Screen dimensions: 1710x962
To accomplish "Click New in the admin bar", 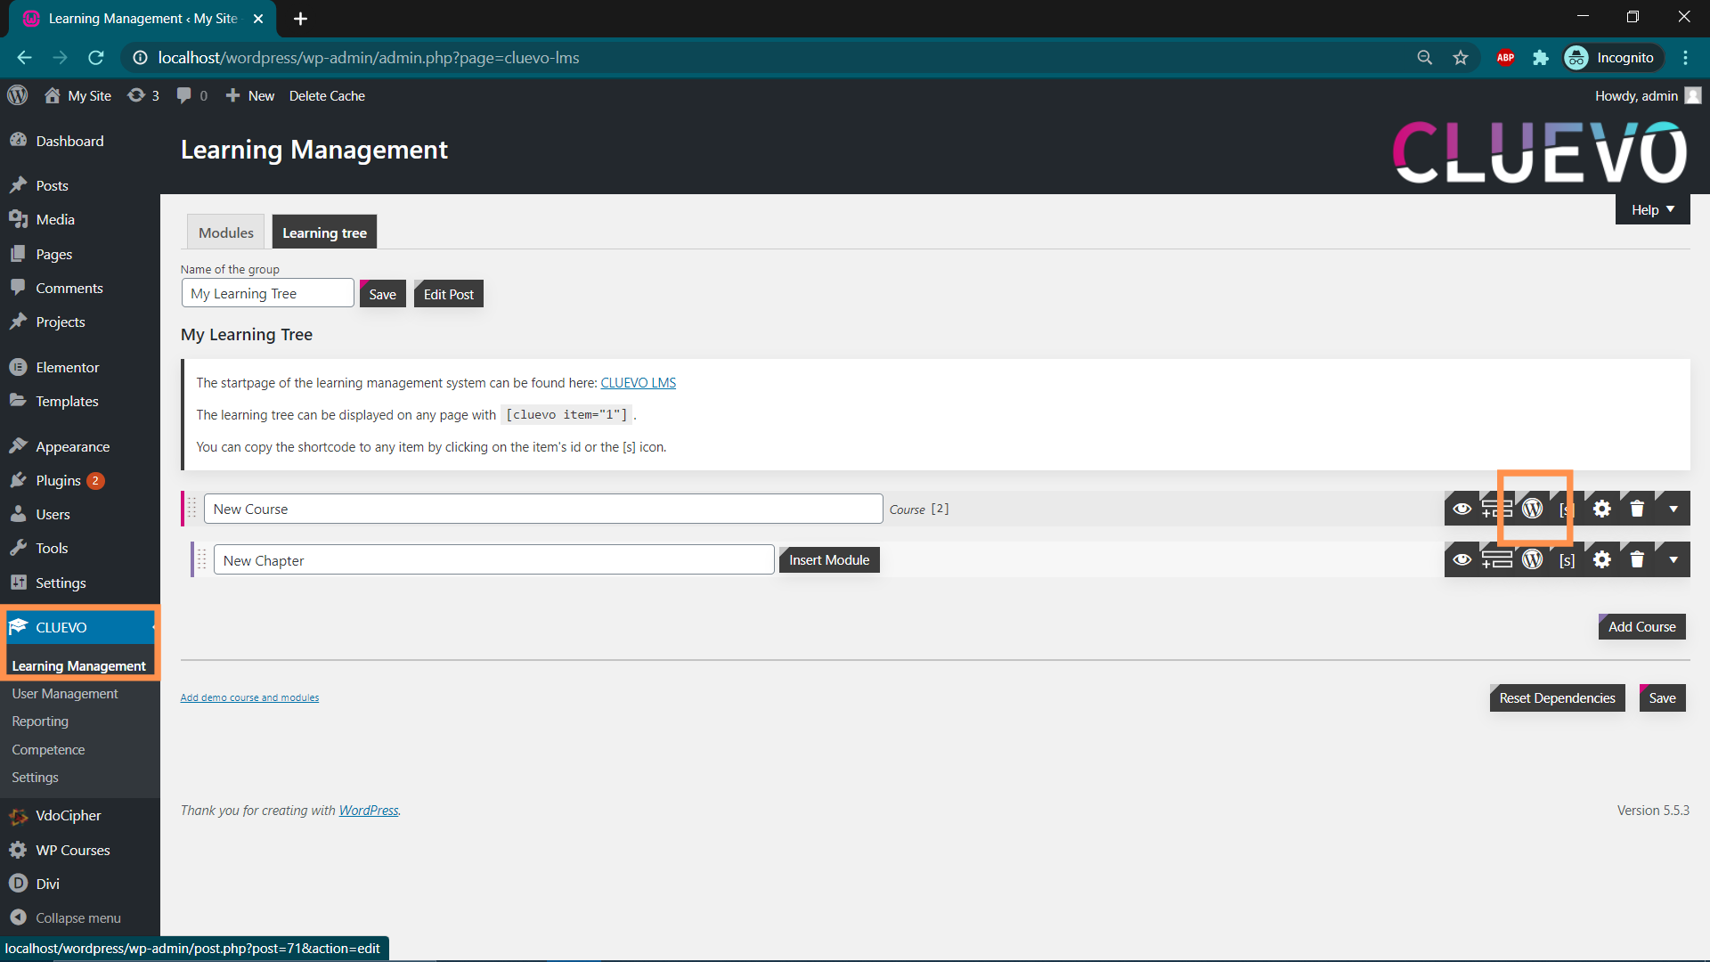I will [250, 95].
